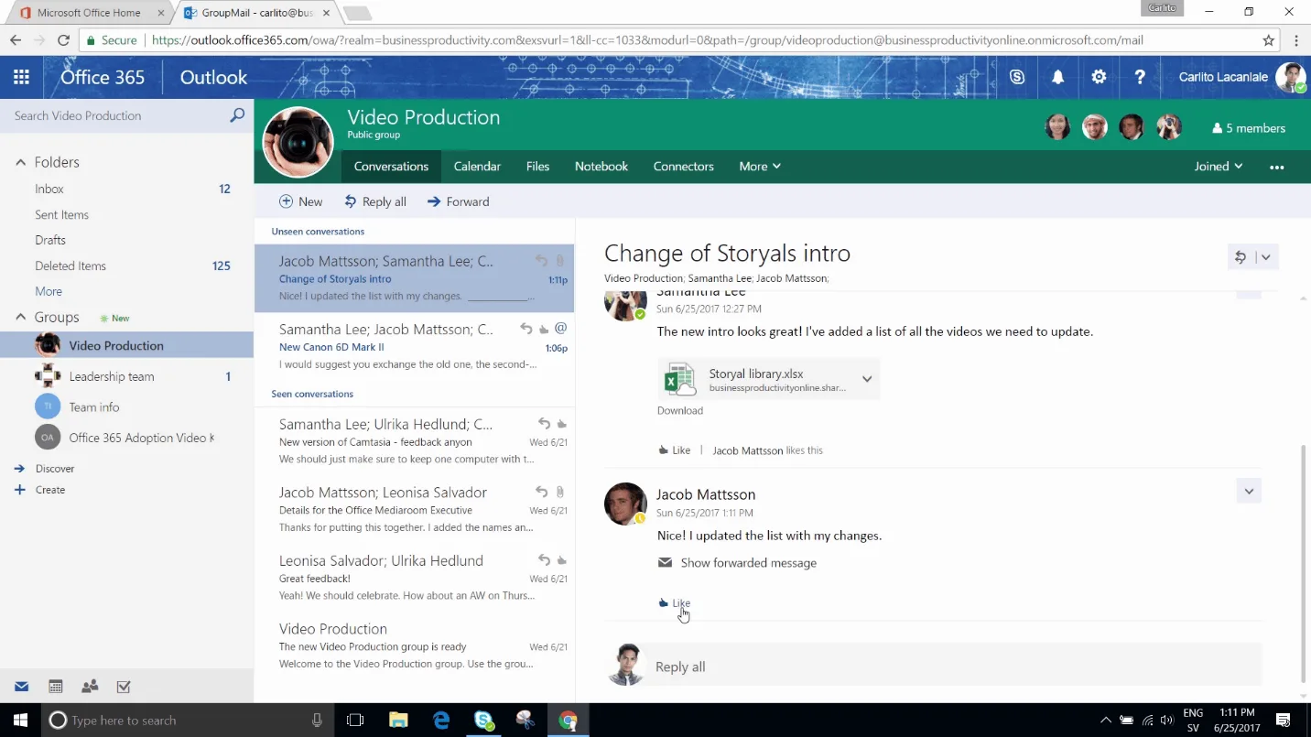Open the Connectors tab
Viewport: 1311px width, 737px height.
(x=683, y=167)
